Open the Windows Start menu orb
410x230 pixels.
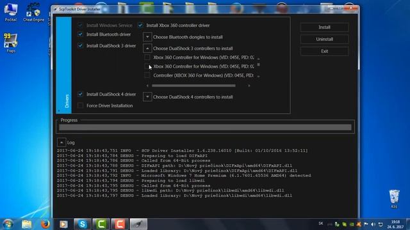click(8, 224)
